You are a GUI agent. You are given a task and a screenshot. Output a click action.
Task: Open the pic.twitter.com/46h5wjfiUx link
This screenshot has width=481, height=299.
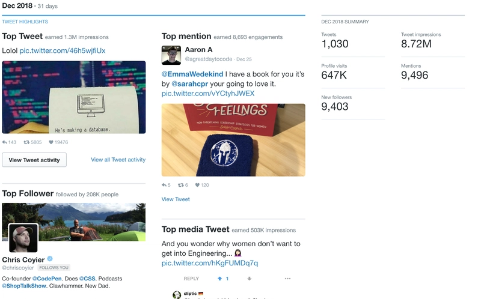63,50
